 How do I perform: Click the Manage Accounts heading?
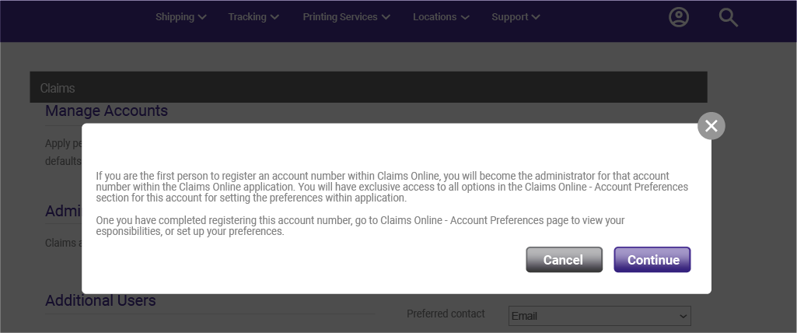point(107,110)
